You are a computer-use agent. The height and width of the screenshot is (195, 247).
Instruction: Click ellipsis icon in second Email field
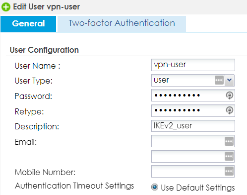tap(229, 156)
